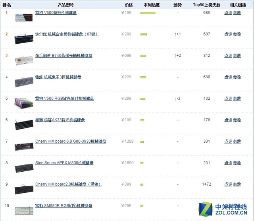The width and height of the screenshot is (254, 221).
Task: Click the 血手幽灵 B740 keyboard thumbnail
Action: 24,60
